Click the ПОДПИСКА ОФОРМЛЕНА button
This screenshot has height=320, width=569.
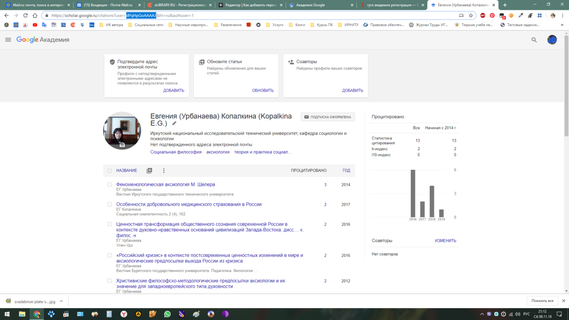tap(328, 117)
